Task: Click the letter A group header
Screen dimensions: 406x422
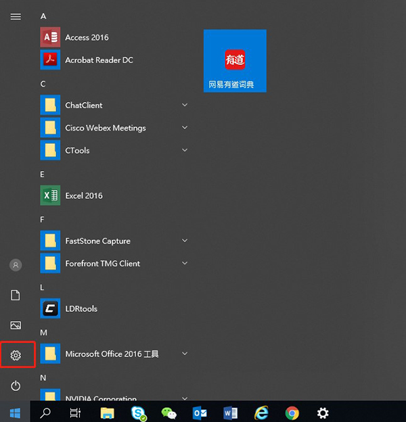Action: pos(43,16)
